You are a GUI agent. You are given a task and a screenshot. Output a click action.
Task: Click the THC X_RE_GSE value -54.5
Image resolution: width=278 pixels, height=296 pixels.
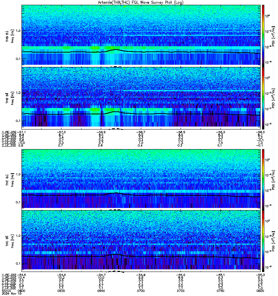pos(21,275)
